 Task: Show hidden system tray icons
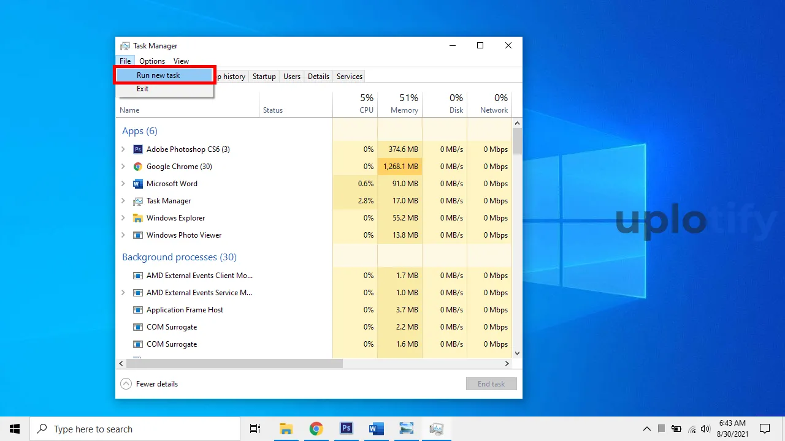point(646,429)
